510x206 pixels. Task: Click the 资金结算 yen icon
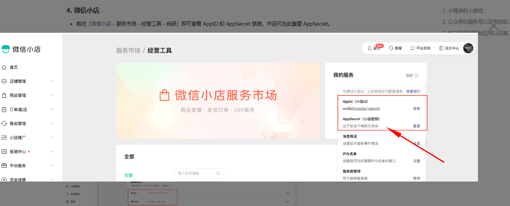point(4,180)
